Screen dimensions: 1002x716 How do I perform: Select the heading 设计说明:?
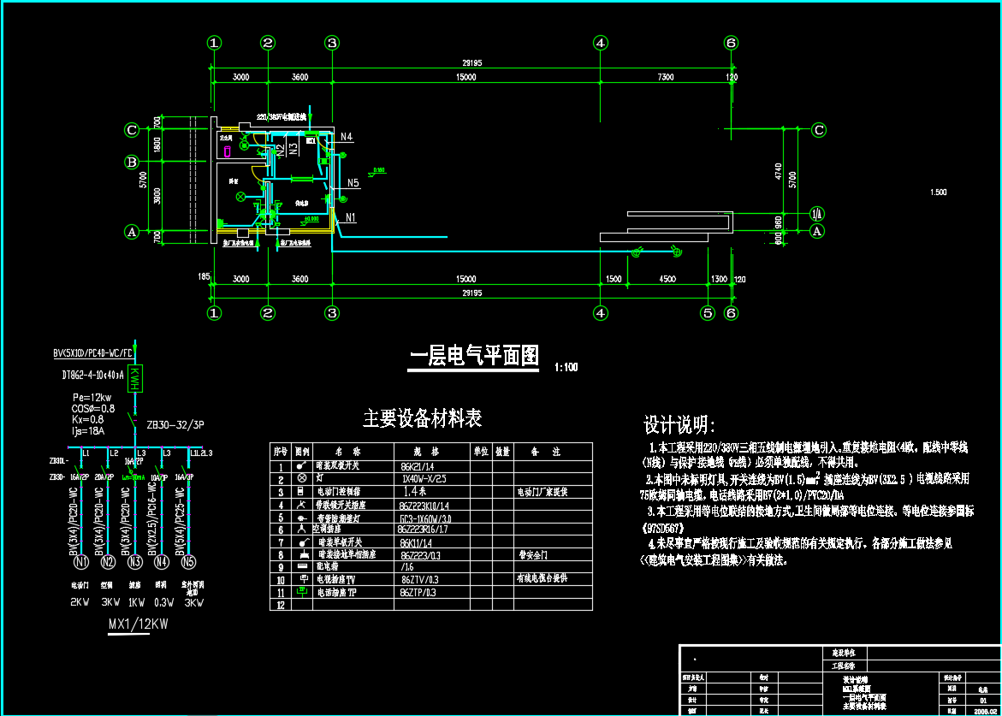click(x=679, y=425)
